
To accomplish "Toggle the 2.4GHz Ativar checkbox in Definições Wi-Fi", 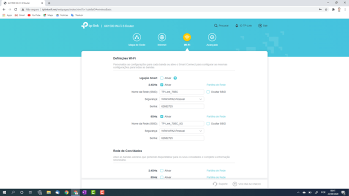I will 162,85.
